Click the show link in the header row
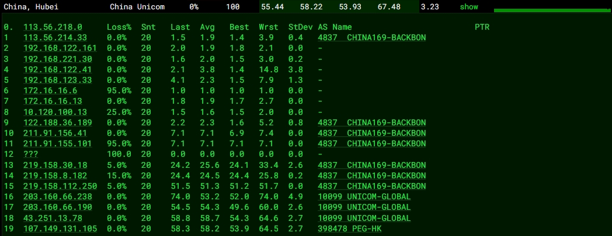 point(469,7)
